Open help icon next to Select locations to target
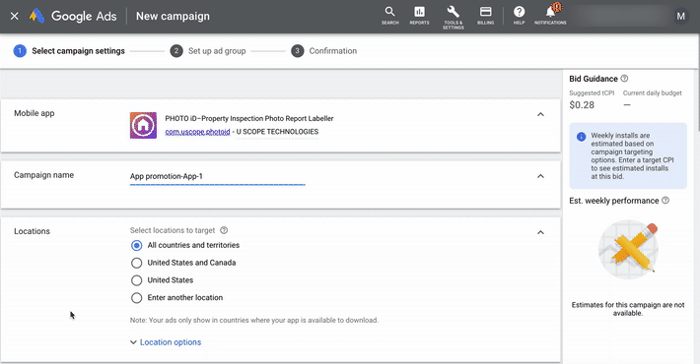Image resolution: width=700 pixels, height=364 pixels. click(224, 230)
